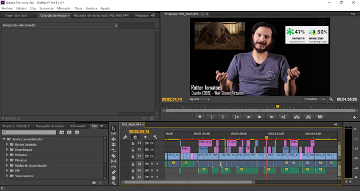Expand Molinetes folder
The image size is (360, 191).
pyautogui.click(x=7, y=155)
